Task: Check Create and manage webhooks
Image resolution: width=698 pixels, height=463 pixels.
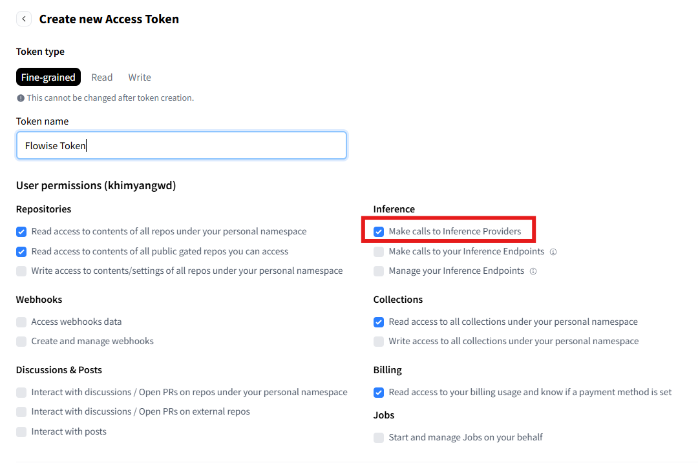Action: [22, 341]
